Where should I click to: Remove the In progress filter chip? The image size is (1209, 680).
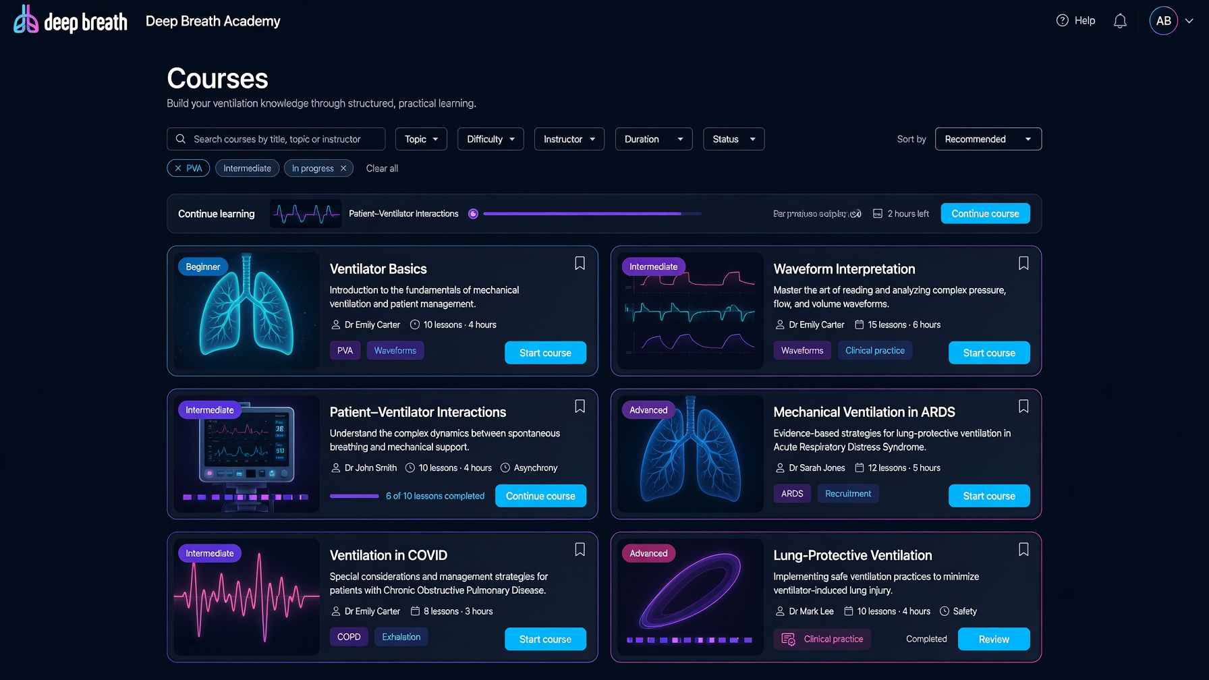(x=343, y=169)
